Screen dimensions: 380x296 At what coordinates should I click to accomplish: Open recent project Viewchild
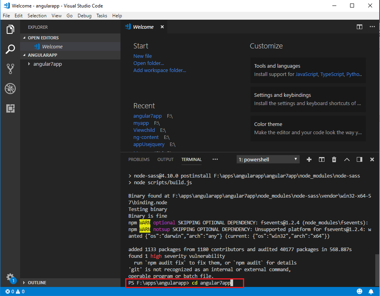coord(144,130)
